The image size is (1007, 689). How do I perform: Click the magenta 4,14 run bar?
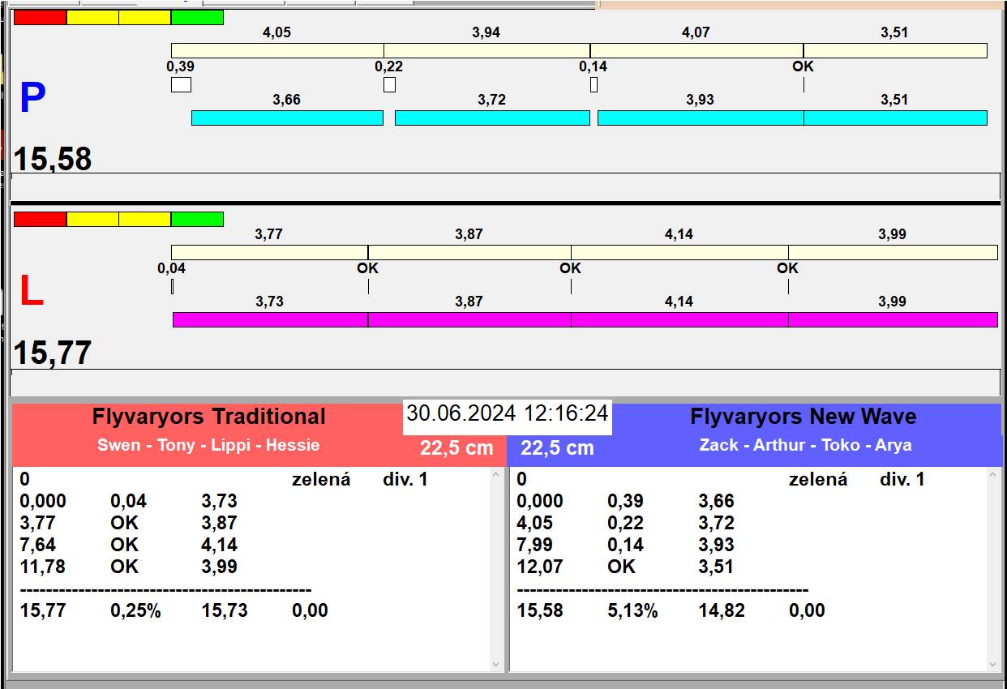click(679, 319)
